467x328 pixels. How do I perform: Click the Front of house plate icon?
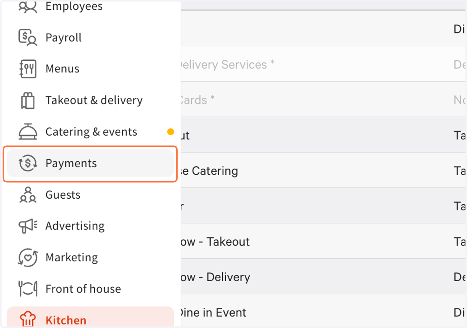tap(28, 289)
